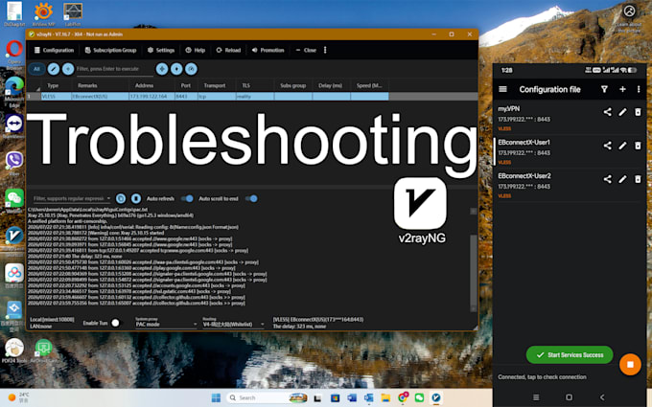This screenshot has width=652, height=407.
Task: Sort server list by the Delay (ms) column
Action: tap(330, 85)
